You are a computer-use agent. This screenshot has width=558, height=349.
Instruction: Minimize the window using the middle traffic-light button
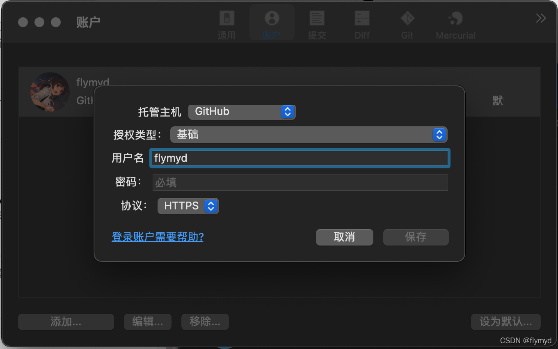coord(39,22)
